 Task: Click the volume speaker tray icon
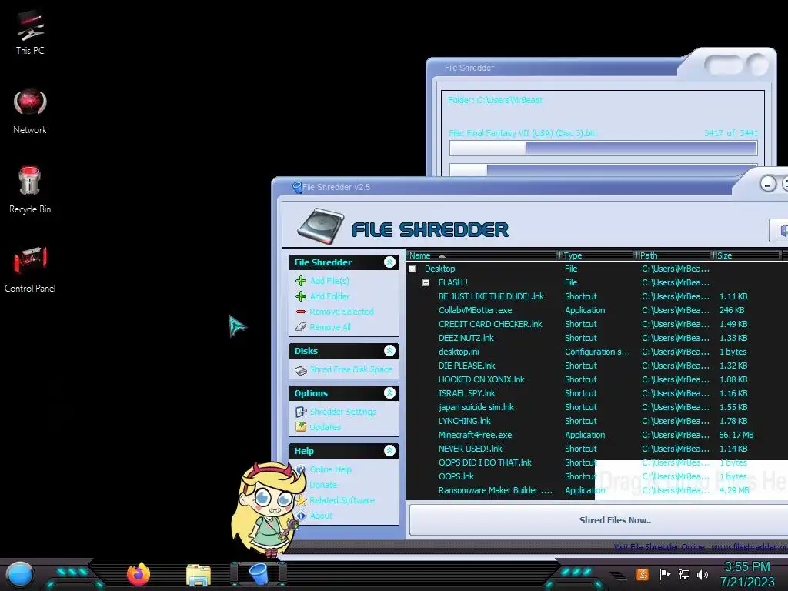coord(703,574)
